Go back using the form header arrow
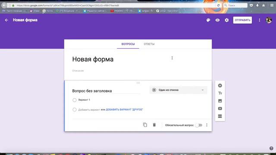The image size is (276, 155). click(6, 20)
